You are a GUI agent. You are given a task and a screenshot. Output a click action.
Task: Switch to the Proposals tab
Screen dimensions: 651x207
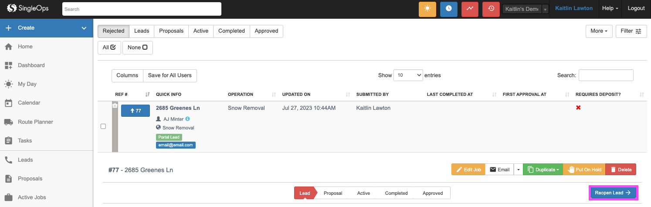pyautogui.click(x=170, y=31)
